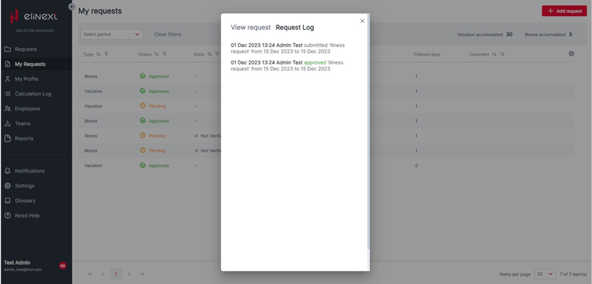Screen dimensions: 592x284
Task: Open the items per page dropdown
Action: coord(544,274)
